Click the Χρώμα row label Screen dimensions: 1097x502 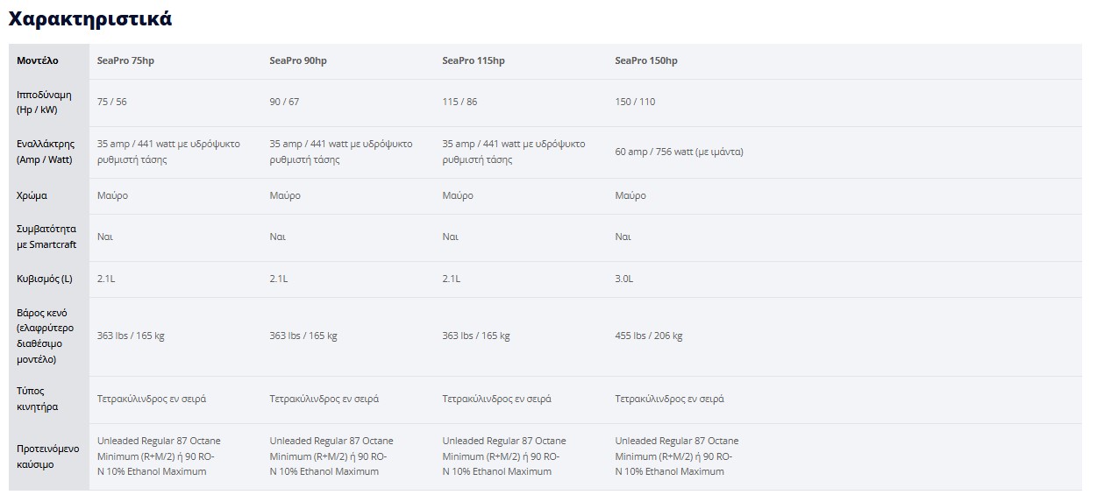32,195
